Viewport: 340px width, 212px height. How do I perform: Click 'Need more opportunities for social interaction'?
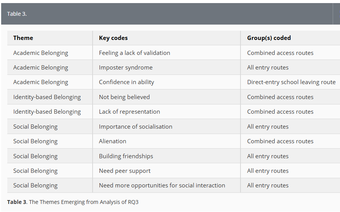(162, 185)
